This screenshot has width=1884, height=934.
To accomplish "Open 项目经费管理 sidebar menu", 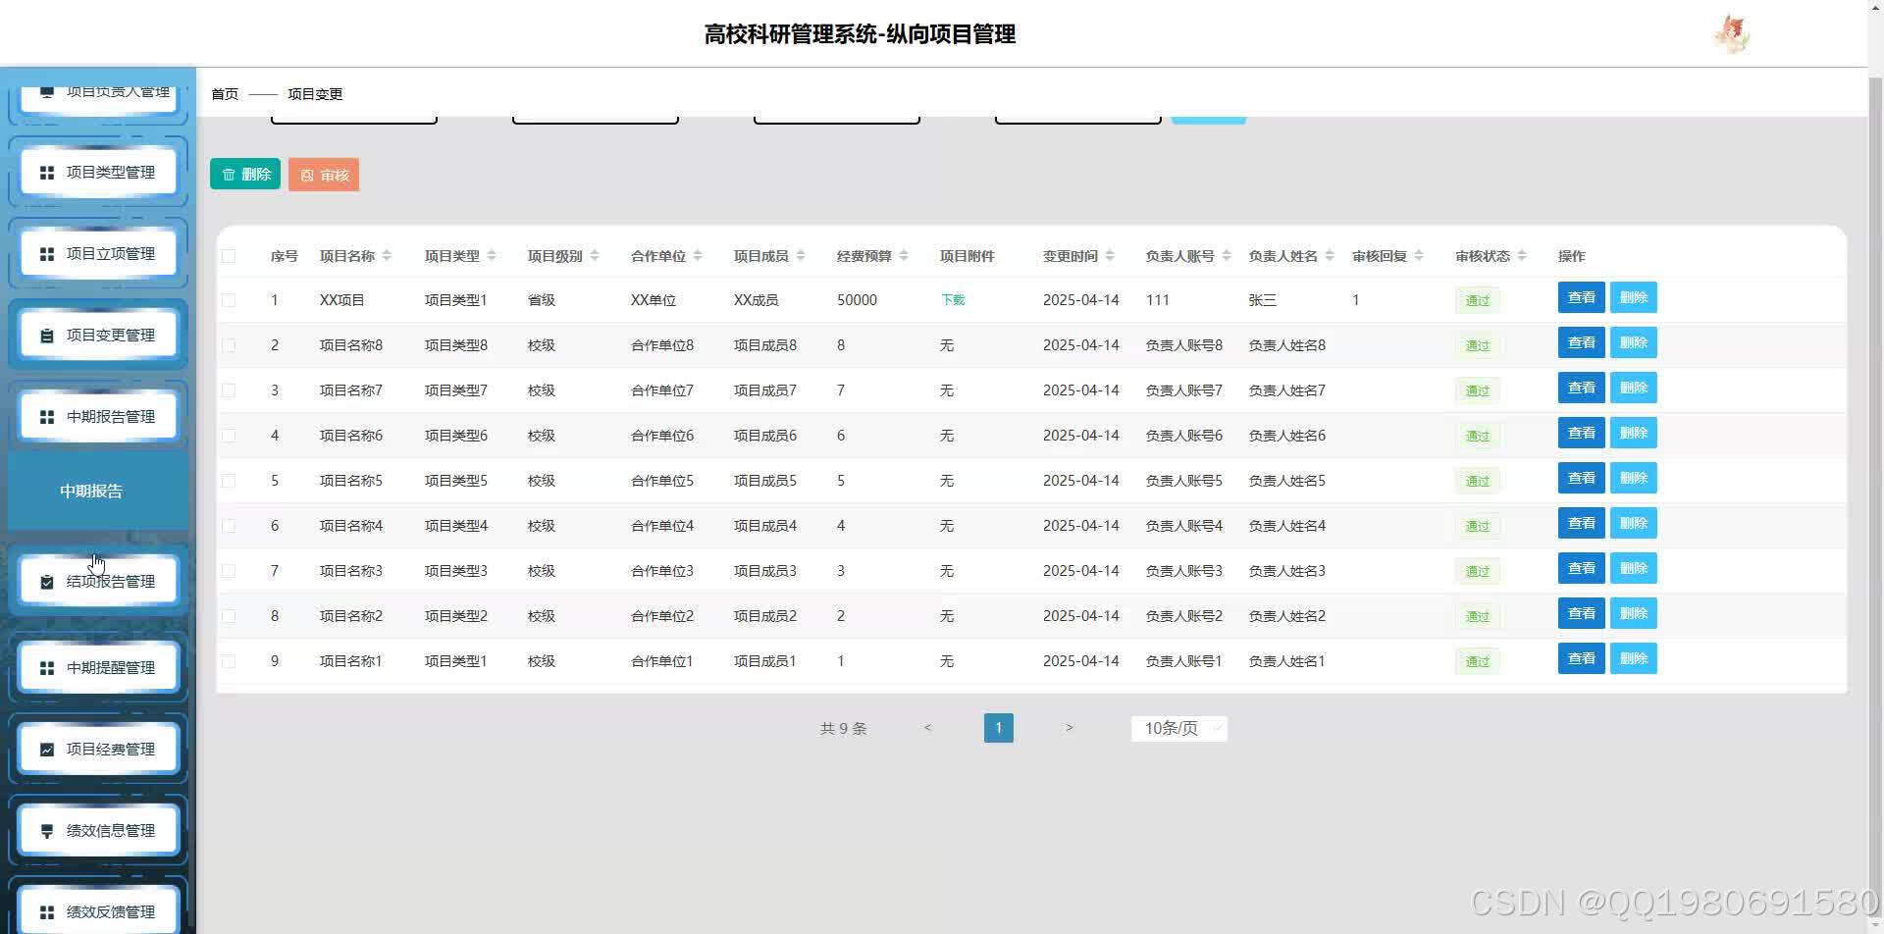I will (98, 750).
